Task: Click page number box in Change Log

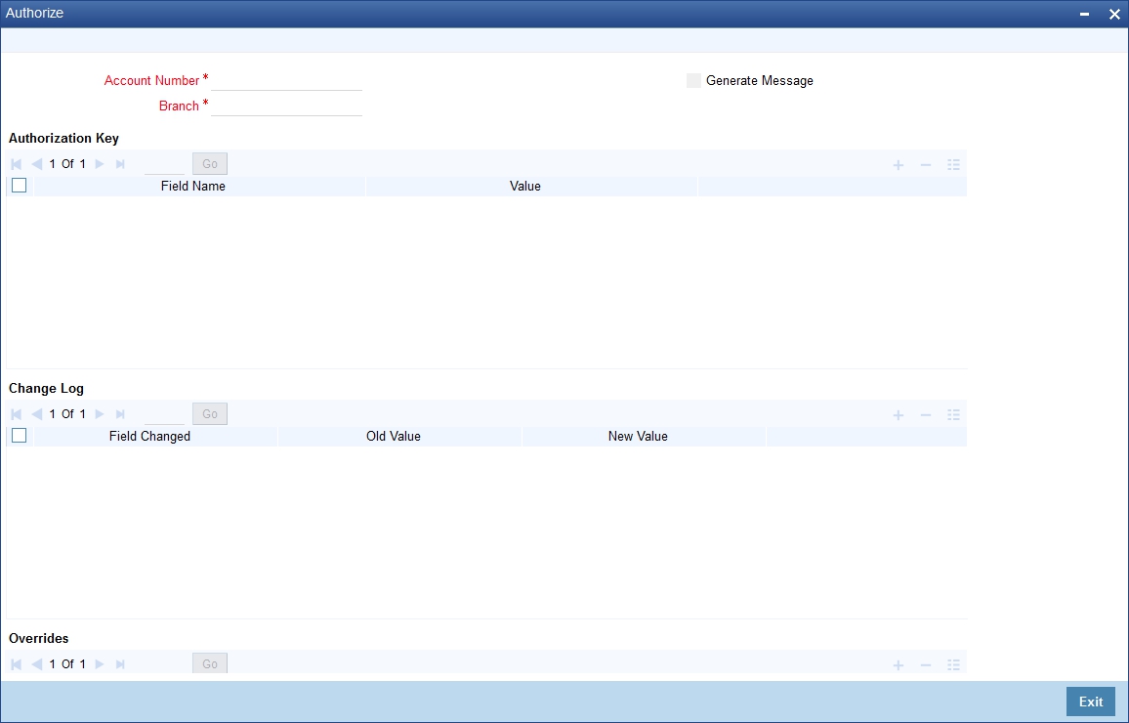Action: tap(164, 414)
